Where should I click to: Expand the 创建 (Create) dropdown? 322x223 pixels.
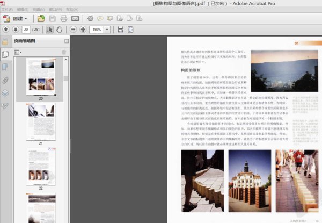point(25,19)
